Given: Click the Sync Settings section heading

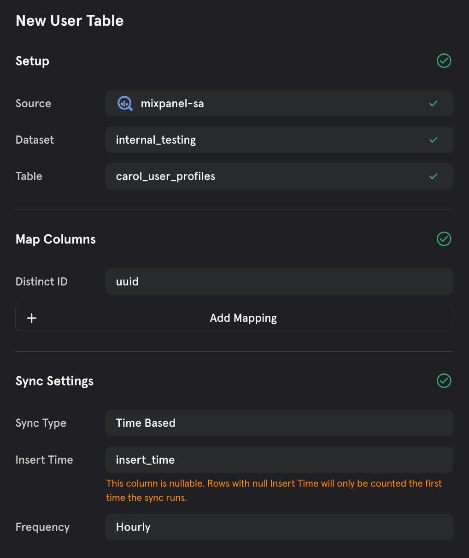Looking at the screenshot, I should (54, 381).
